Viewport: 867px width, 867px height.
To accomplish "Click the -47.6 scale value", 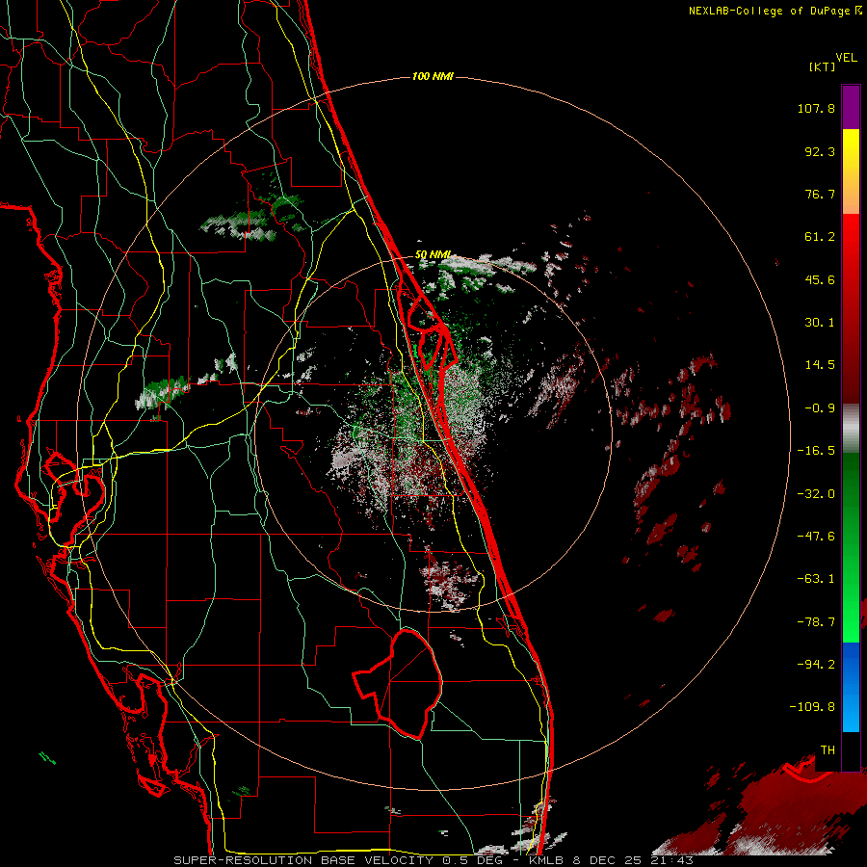I will (816, 537).
